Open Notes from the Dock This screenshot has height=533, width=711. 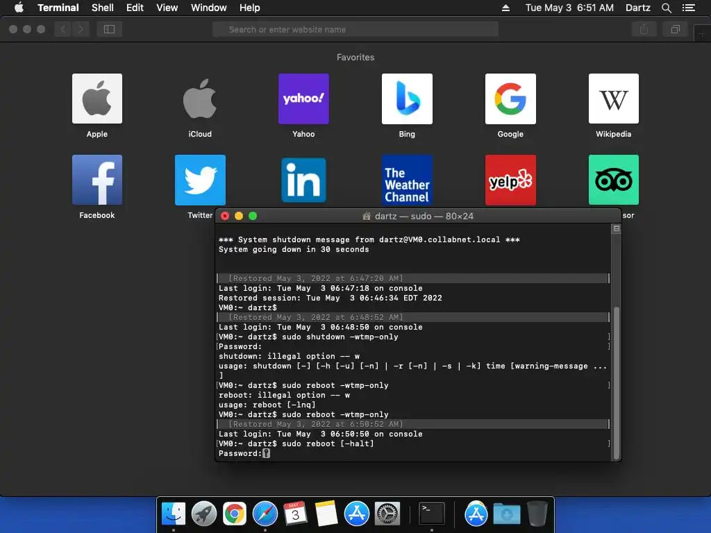(326, 514)
